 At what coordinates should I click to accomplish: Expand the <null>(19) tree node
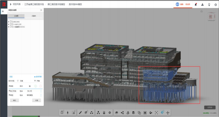pos(9,24)
